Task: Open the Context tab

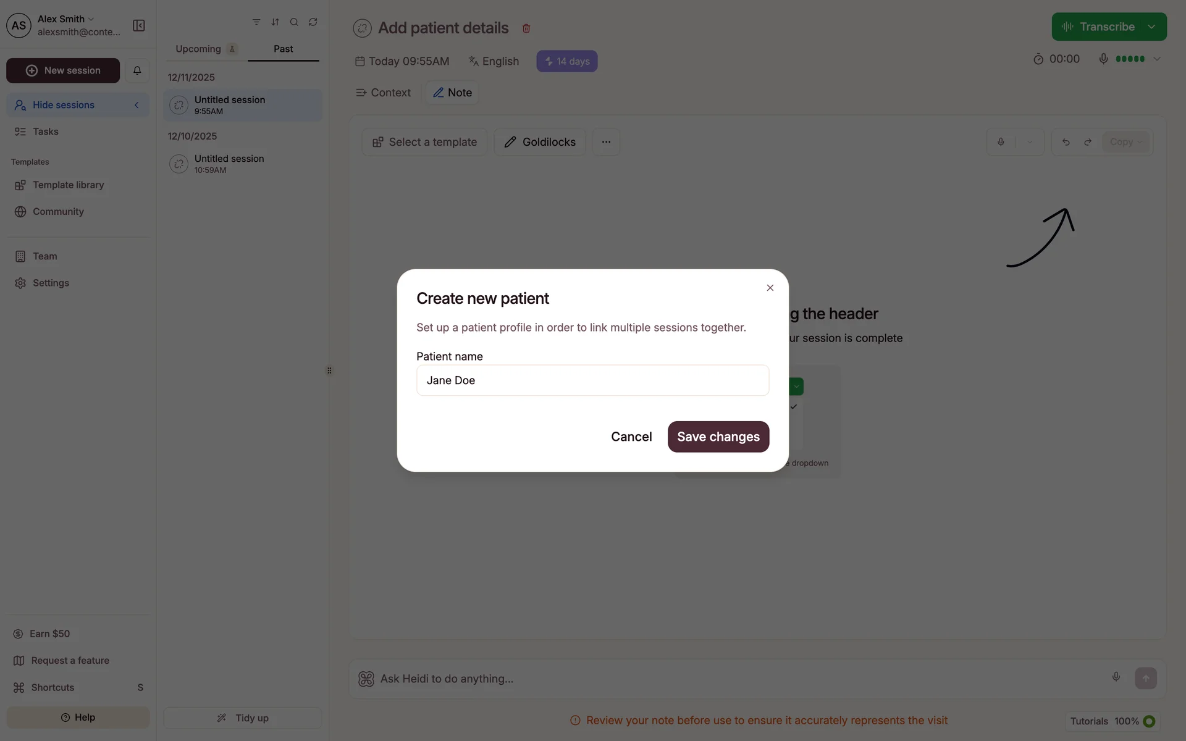Action: pyautogui.click(x=384, y=93)
